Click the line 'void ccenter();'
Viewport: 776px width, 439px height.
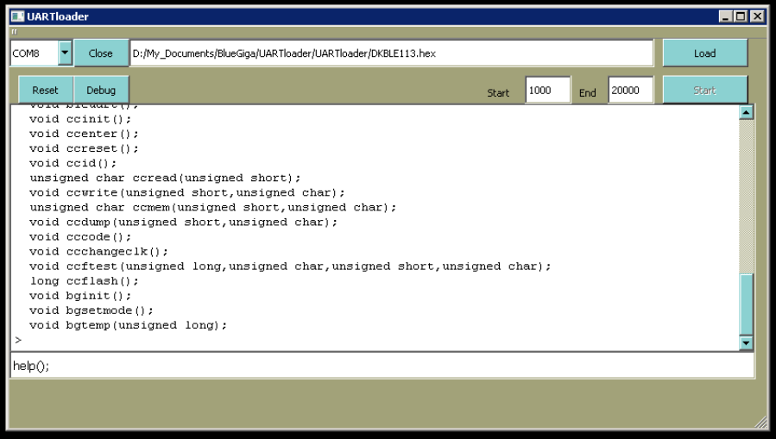click(84, 134)
